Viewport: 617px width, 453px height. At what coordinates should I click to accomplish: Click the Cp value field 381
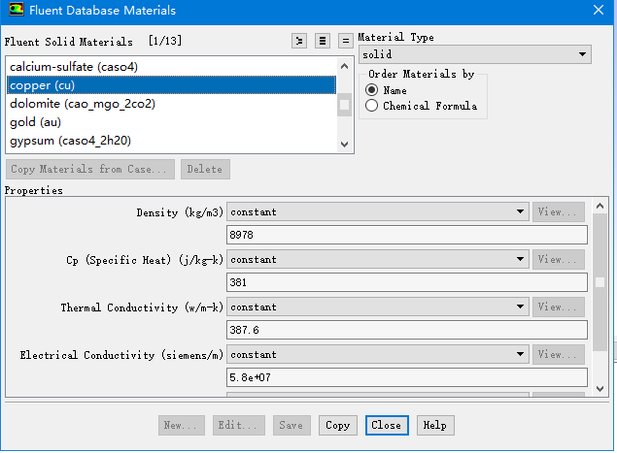tap(407, 282)
